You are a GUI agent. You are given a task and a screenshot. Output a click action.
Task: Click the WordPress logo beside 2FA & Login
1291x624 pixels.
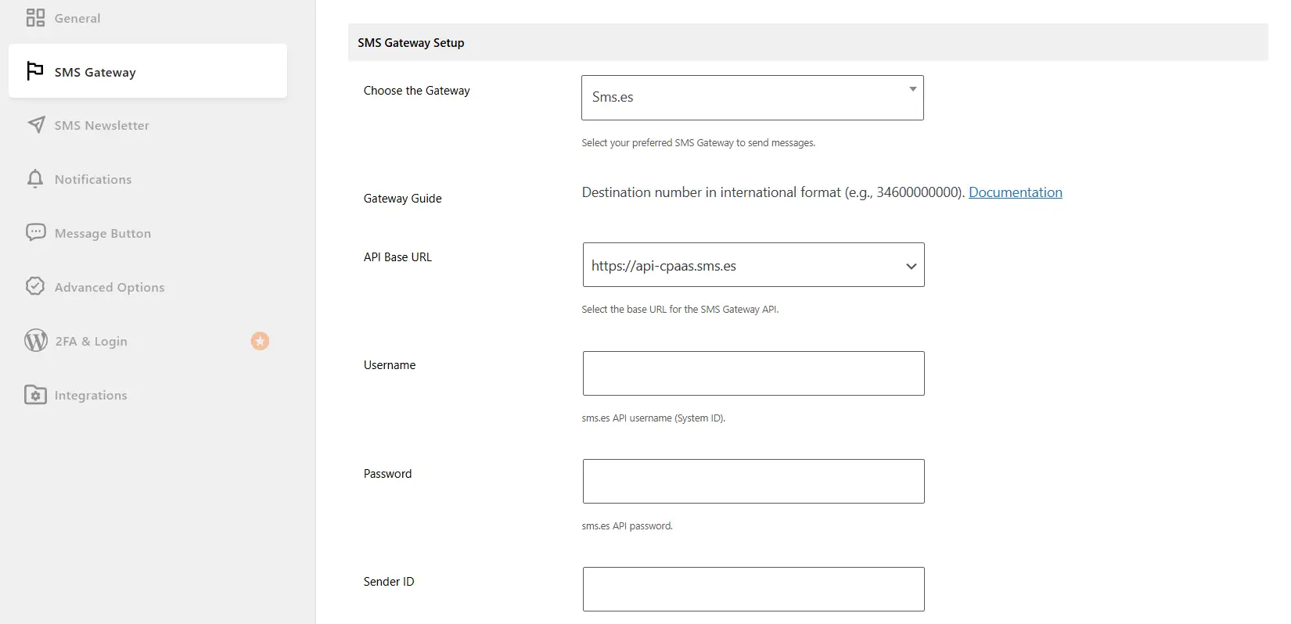click(x=36, y=341)
